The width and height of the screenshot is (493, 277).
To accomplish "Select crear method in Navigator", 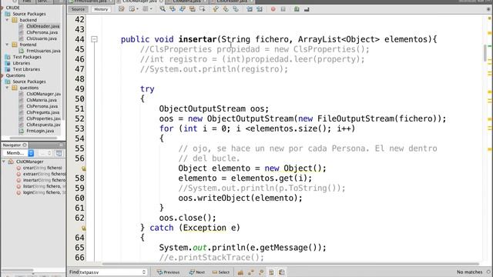I will point(39,168).
